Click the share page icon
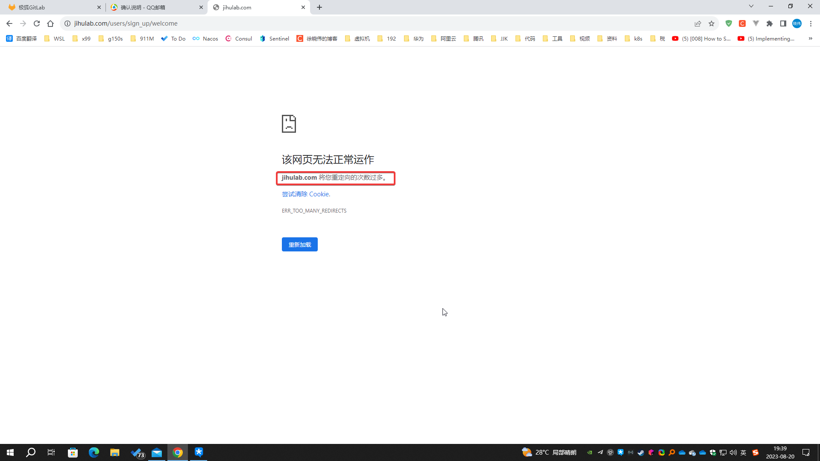This screenshot has height=461, width=820. pyautogui.click(x=698, y=23)
